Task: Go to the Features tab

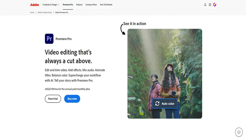Action: (79, 5)
